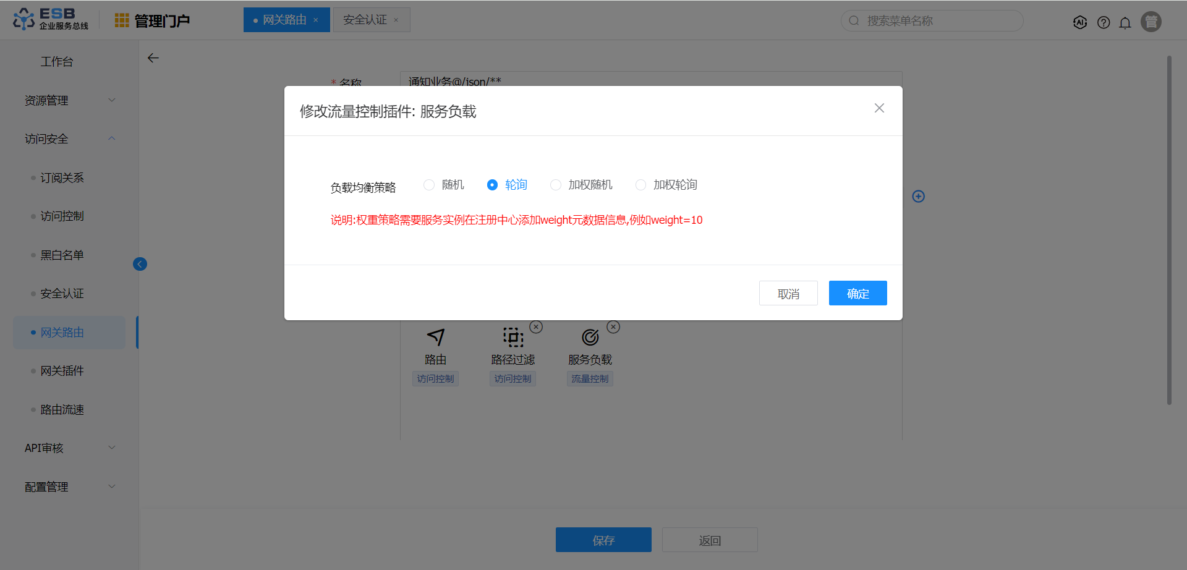
Task: Click the user avatar icon
Action: coord(1151,22)
